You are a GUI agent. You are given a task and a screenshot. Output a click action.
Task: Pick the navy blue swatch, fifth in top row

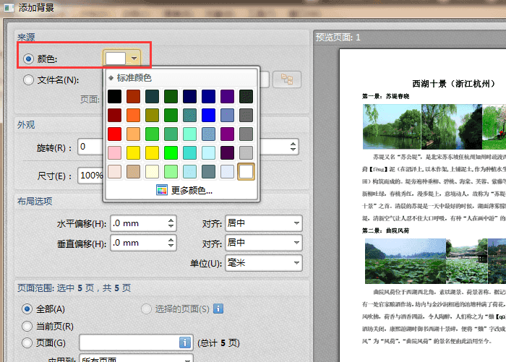point(189,97)
